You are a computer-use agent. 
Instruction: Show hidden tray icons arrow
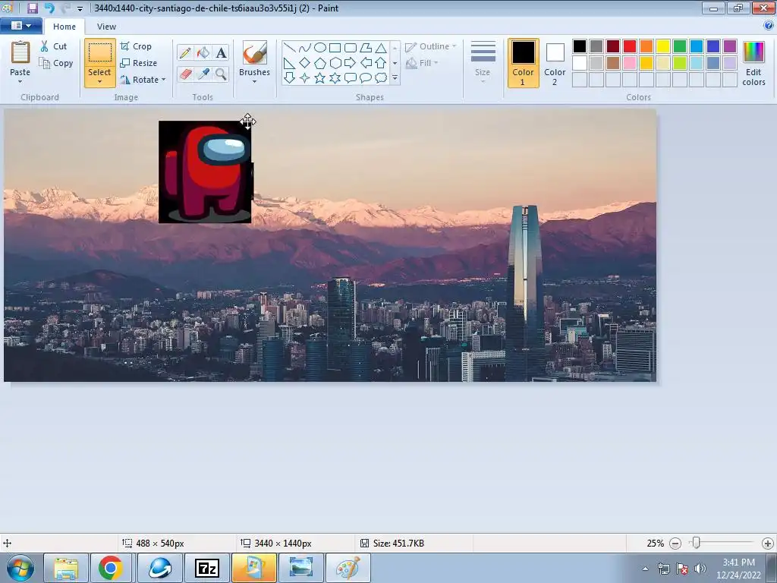pos(645,569)
